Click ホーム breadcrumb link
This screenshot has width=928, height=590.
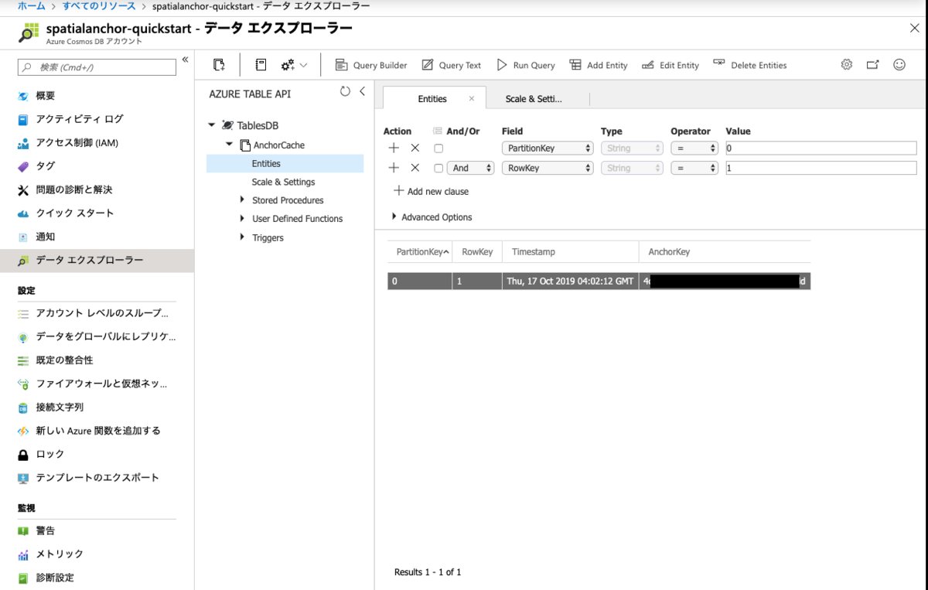click(x=32, y=6)
